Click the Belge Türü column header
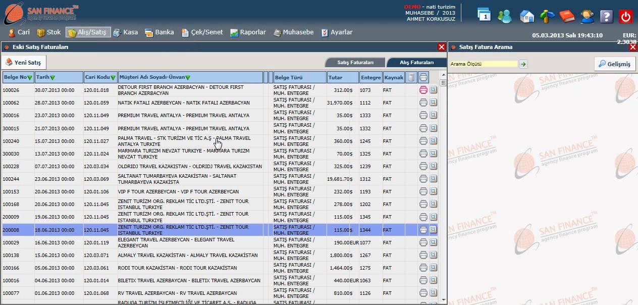 click(300, 78)
